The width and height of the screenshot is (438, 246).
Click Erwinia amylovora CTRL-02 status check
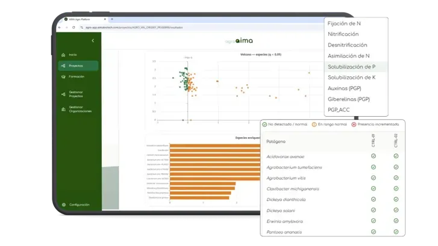pos(396,221)
